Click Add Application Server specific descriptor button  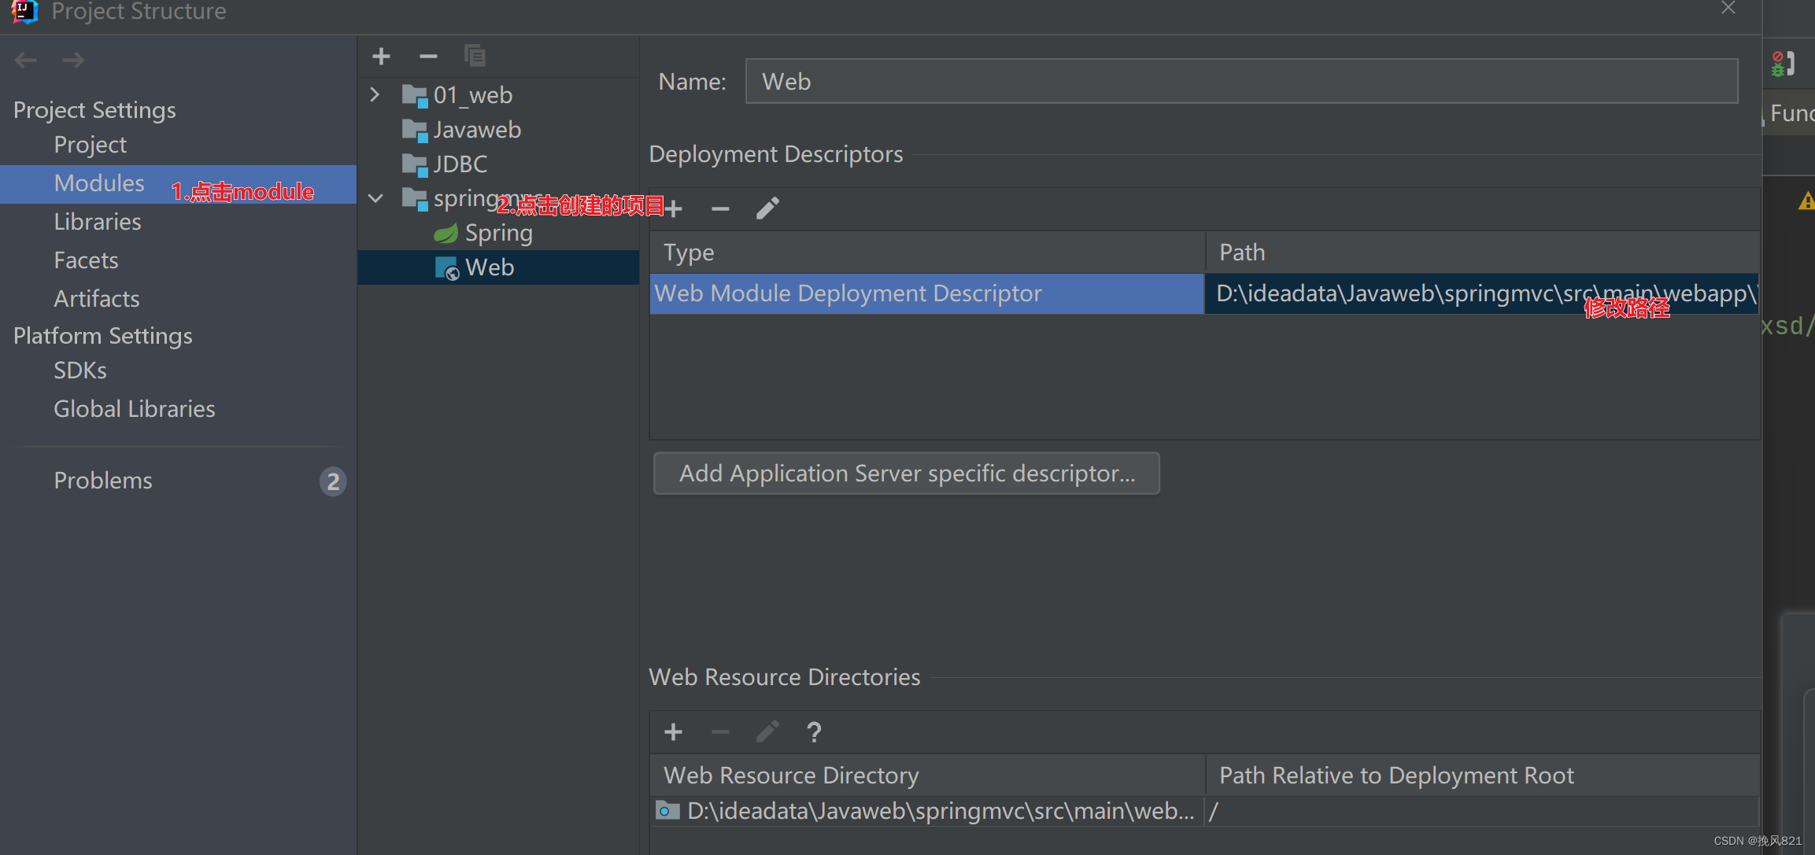(906, 474)
